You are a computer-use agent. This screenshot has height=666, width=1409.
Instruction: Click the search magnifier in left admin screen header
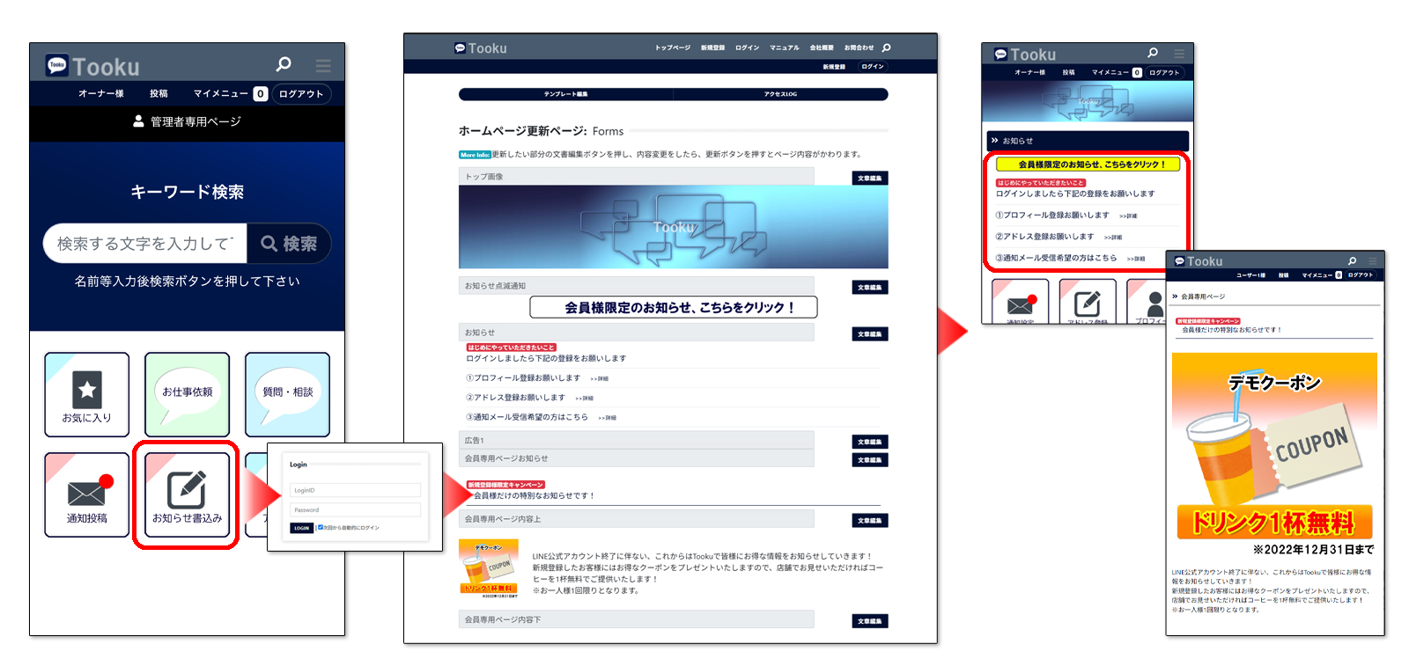[x=284, y=64]
